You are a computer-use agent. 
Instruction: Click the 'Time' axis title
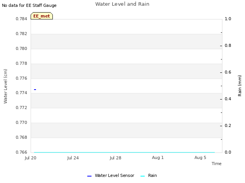(217, 164)
